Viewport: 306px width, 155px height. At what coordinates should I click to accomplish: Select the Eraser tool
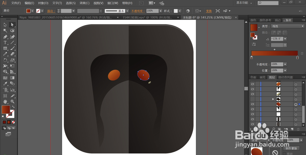[12, 54]
